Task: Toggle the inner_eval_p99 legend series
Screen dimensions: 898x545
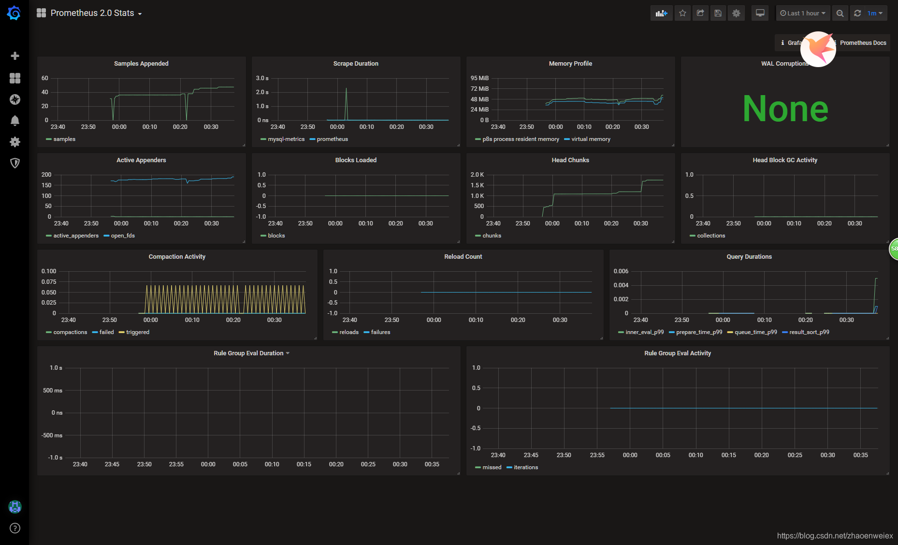Action: (644, 332)
